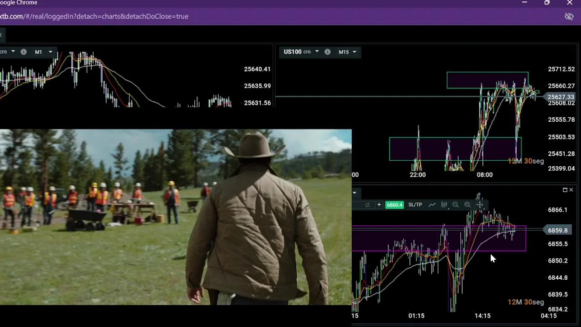Image resolution: width=581 pixels, height=327 pixels.
Task: Click the 6834.2 price axis label
Action: click(x=558, y=309)
